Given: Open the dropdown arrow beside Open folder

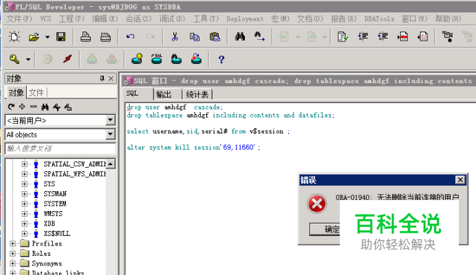Looking at the screenshot, I should click(47, 37).
